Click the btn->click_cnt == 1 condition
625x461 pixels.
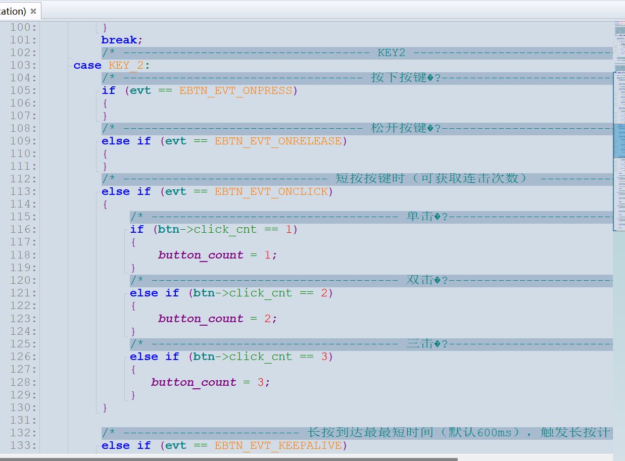(x=225, y=229)
